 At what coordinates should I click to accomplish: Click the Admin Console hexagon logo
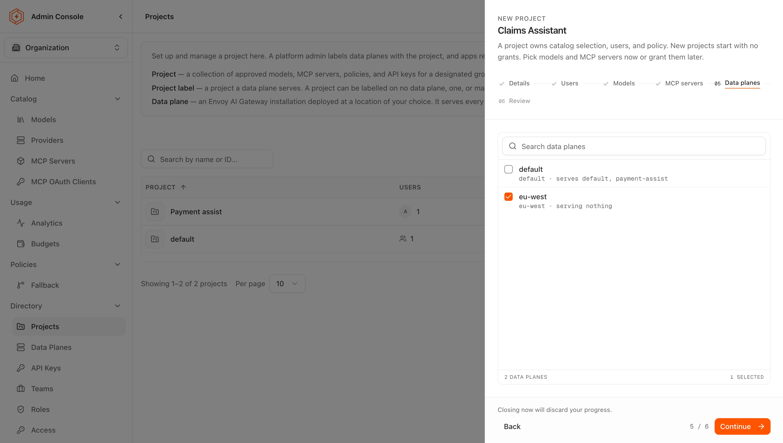(16, 16)
